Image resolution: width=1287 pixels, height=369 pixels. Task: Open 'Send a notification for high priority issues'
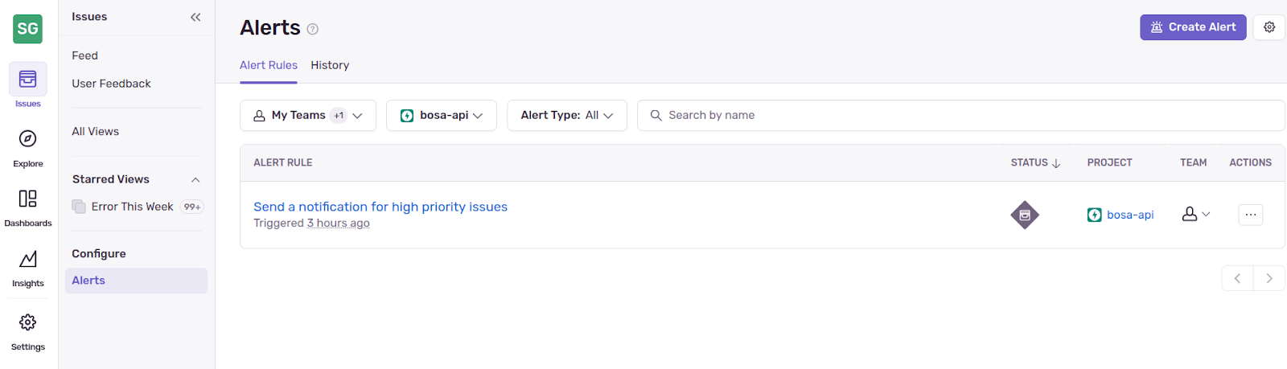coord(380,207)
